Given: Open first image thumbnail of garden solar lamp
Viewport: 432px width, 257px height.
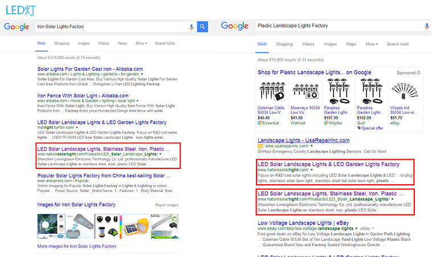Looking at the screenshot, I should pyautogui.click(x=51, y=226).
